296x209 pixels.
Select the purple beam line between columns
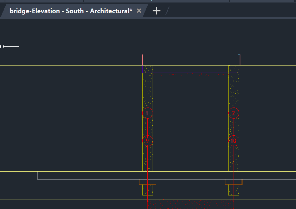click(190, 73)
